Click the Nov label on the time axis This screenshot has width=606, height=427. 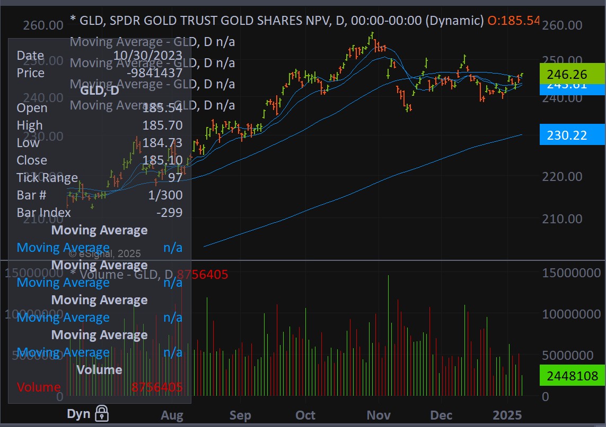(x=379, y=415)
